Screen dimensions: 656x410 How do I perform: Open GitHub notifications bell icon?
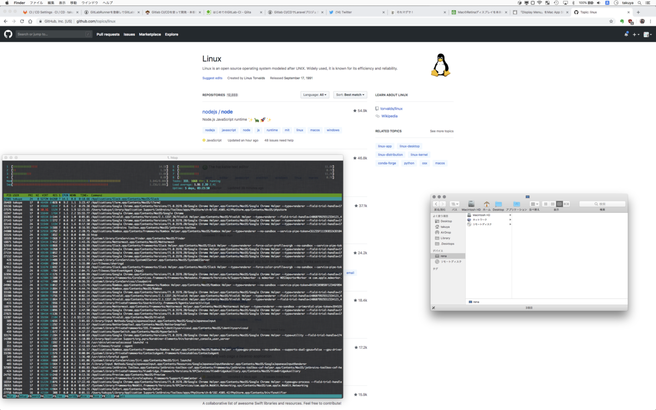pyautogui.click(x=626, y=34)
